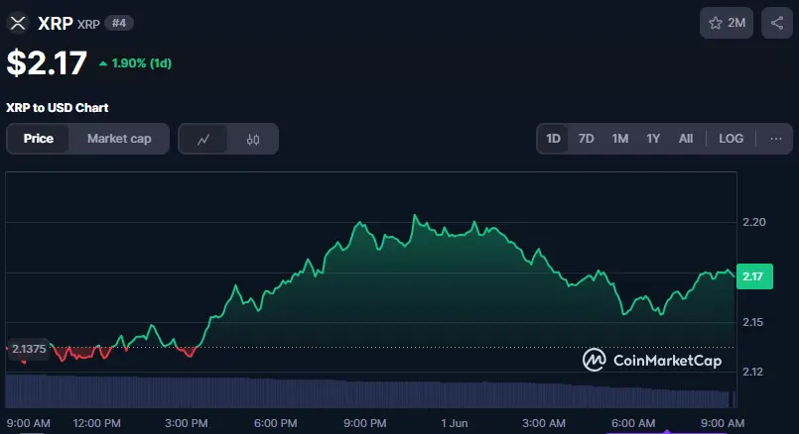Image resolution: width=799 pixels, height=434 pixels.
Task: Click the chart peak near 1 Jun
Action: pos(415,216)
